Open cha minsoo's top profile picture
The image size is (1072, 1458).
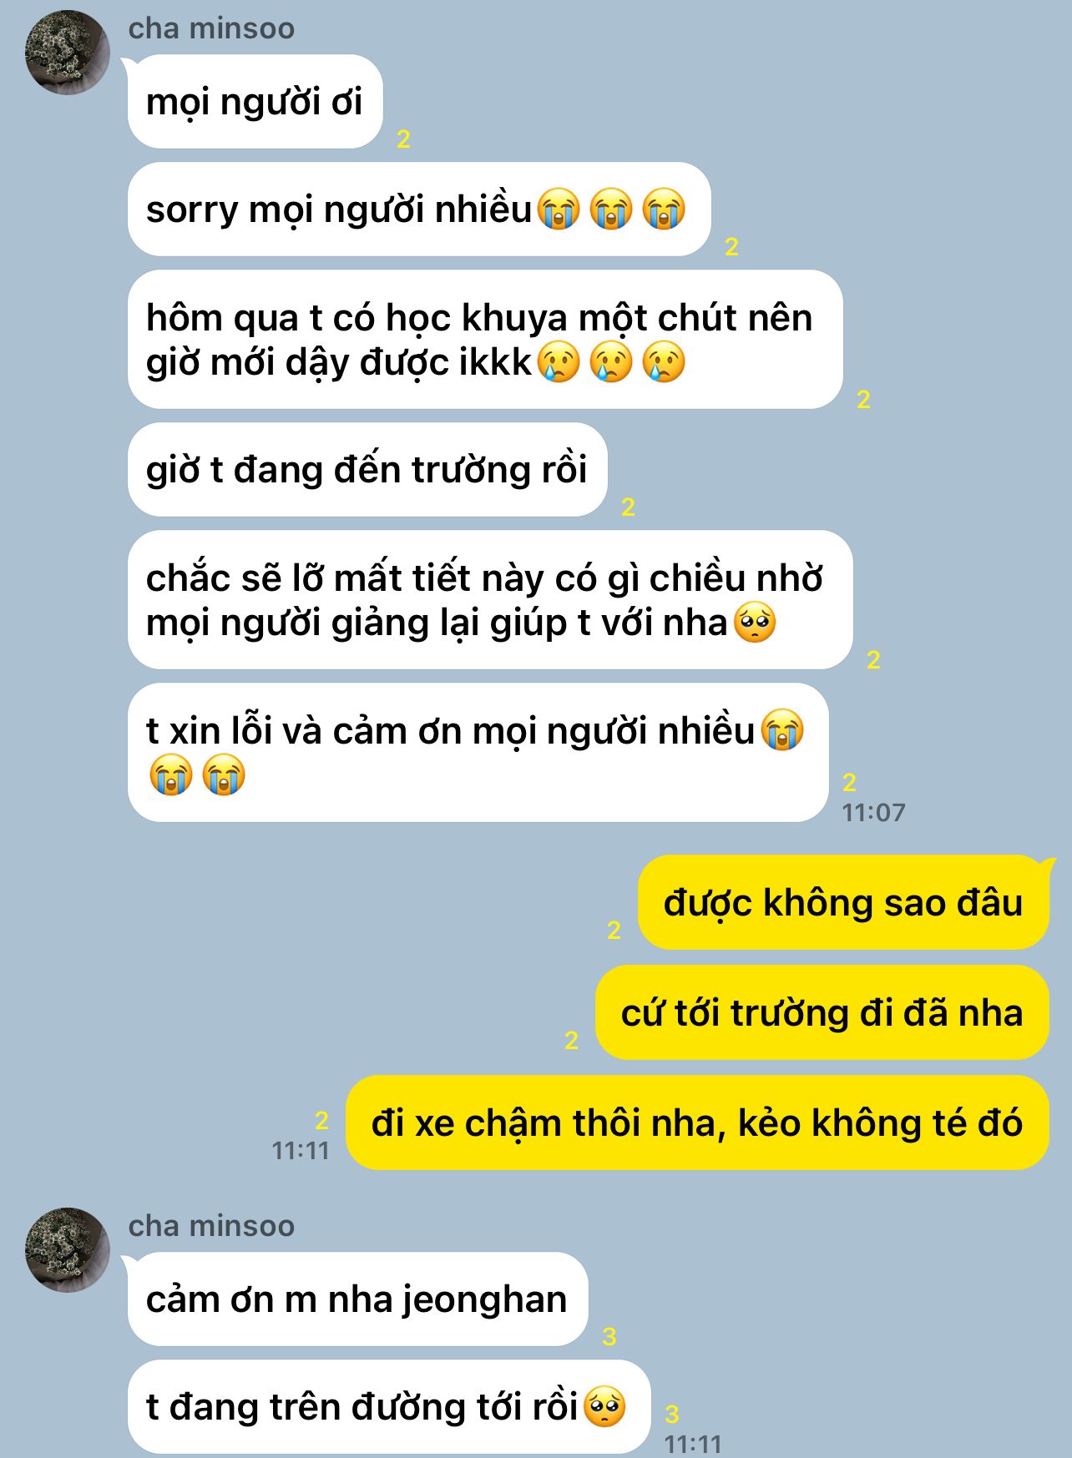[67, 53]
